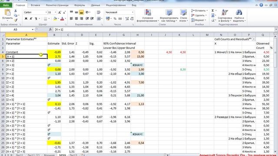
Task: Switch to the Вид tab
Action: pyautogui.click(x=134, y=5)
